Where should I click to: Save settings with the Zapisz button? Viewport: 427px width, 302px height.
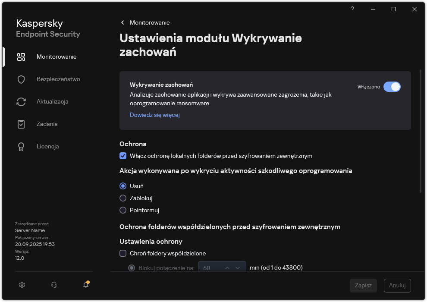click(363, 285)
